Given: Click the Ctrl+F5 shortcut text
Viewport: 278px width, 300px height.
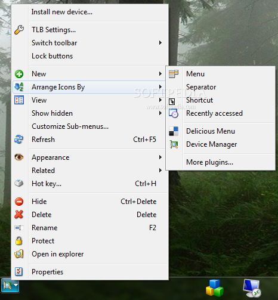Looking at the screenshot, I should (x=144, y=140).
